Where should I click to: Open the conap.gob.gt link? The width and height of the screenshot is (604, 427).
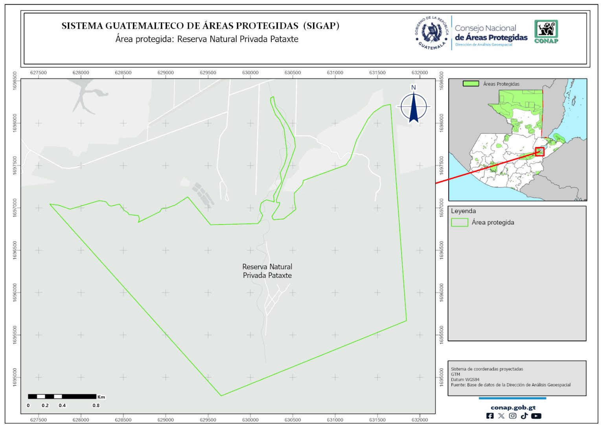513,408
